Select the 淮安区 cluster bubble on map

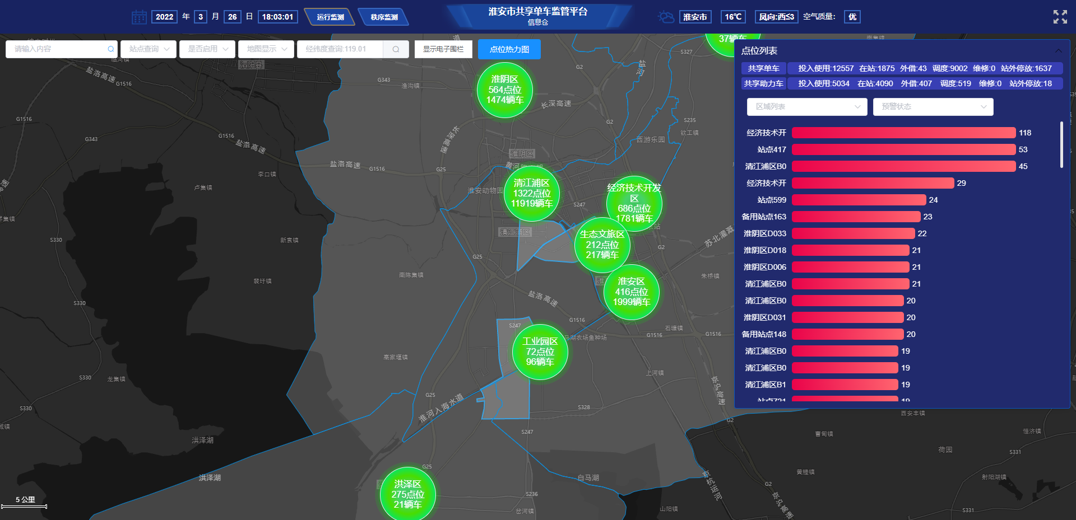tap(632, 292)
